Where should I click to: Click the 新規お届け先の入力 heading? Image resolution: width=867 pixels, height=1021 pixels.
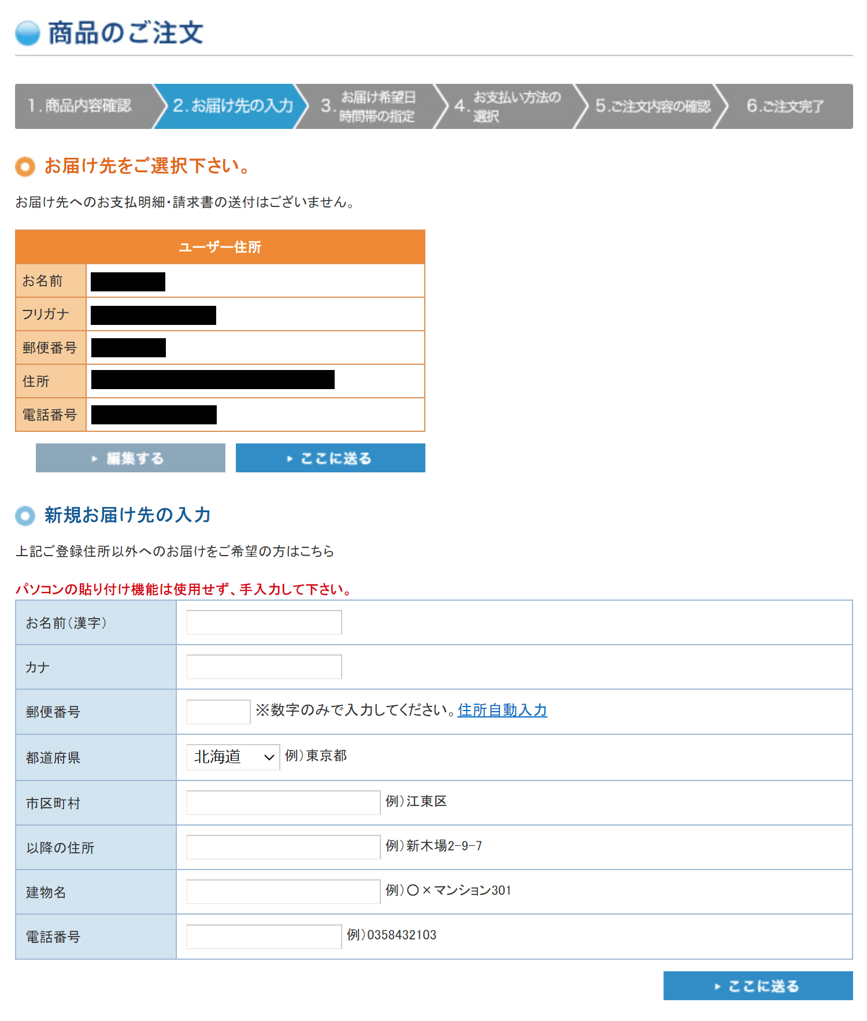128,515
